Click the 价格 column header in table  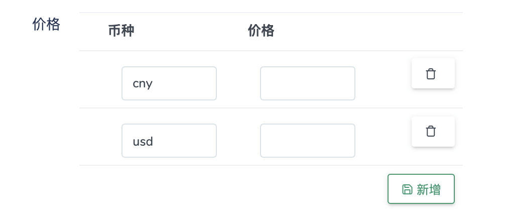(261, 31)
